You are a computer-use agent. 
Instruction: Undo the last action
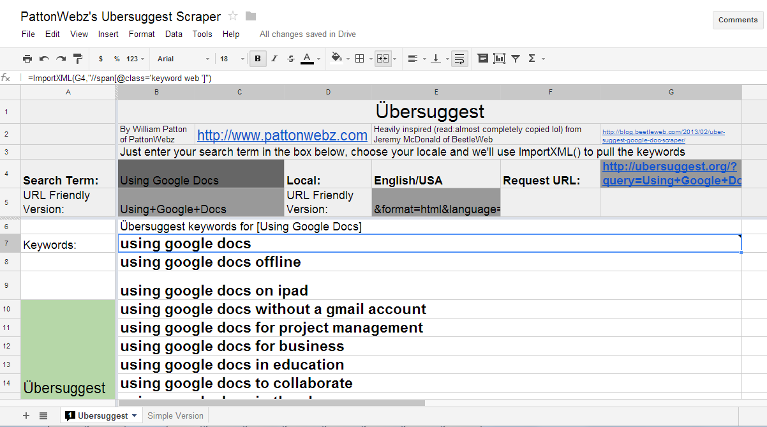tap(44, 59)
